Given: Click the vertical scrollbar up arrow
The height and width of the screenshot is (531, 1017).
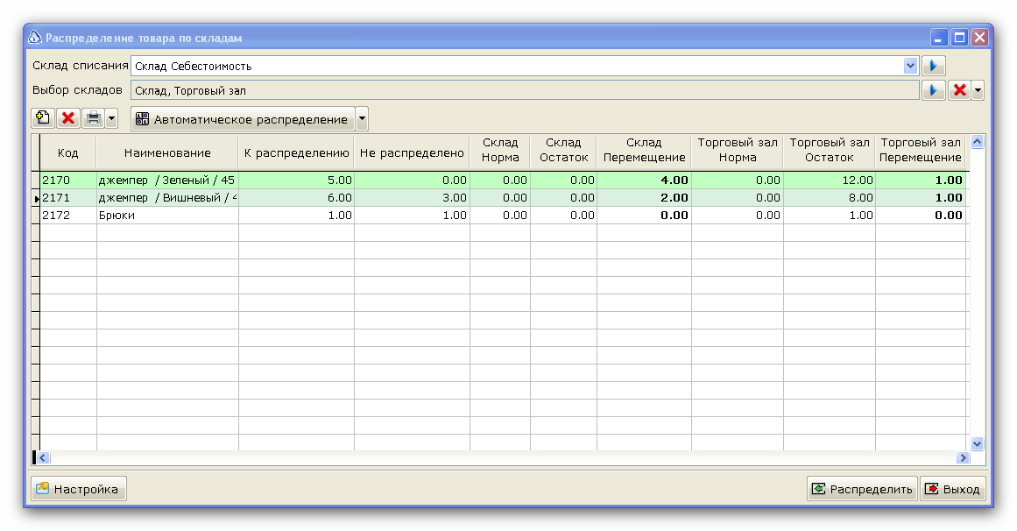Looking at the screenshot, I should 978,142.
